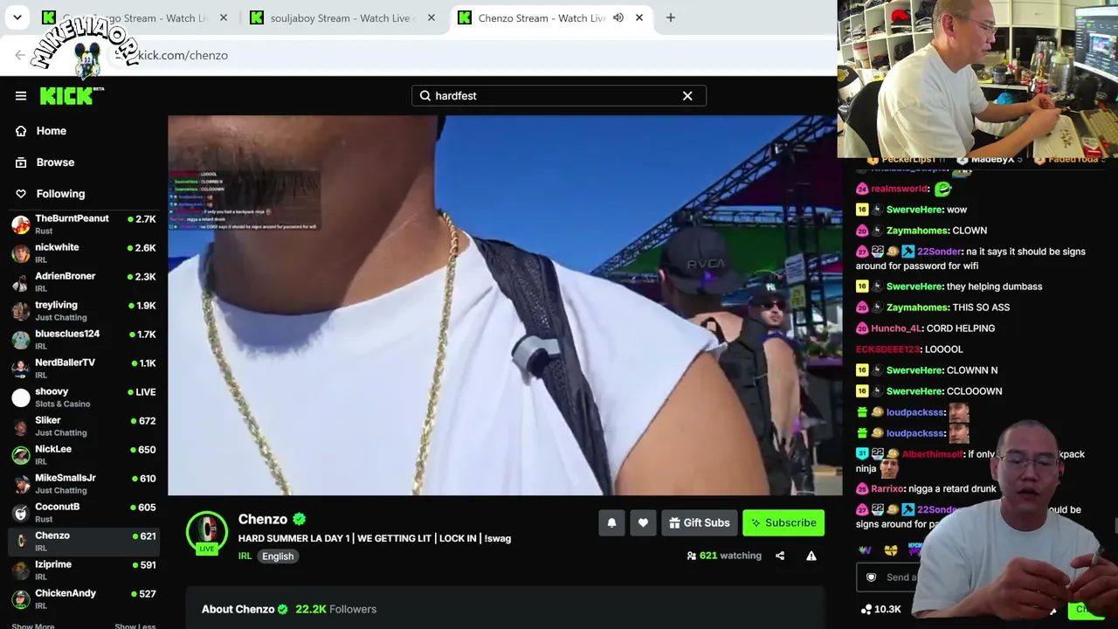This screenshot has width=1118, height=629.
Task: Open the Kick sidebar hamburger menu
Action: (21, 96)
